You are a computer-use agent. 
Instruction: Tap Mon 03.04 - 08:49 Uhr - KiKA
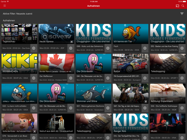tap(15, 78)
